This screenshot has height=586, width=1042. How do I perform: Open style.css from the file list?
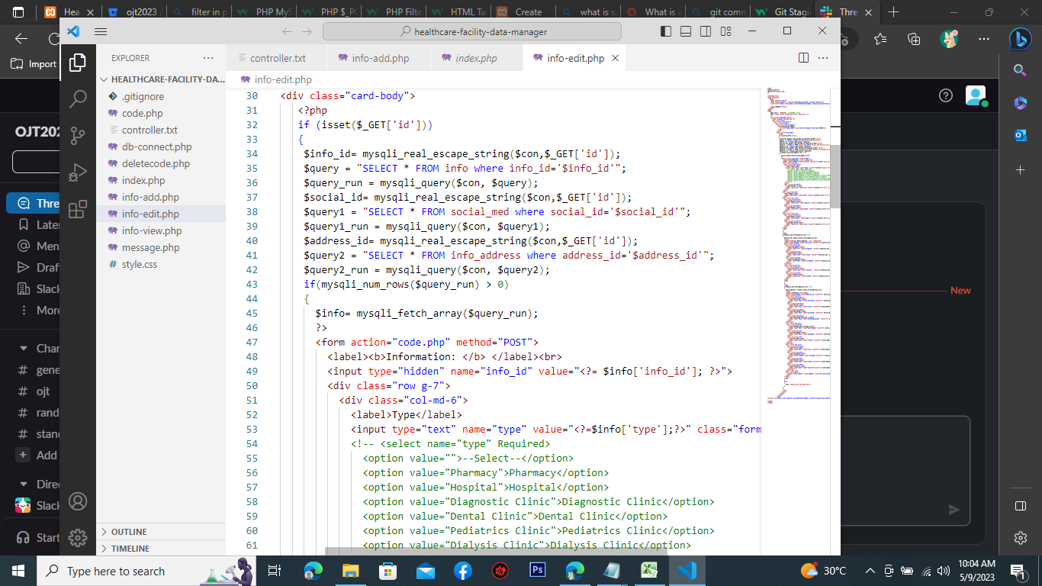click(139, 264)
